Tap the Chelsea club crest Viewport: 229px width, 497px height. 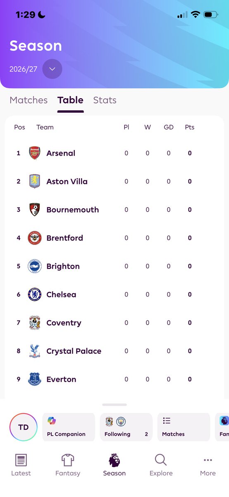pos(35,294)
